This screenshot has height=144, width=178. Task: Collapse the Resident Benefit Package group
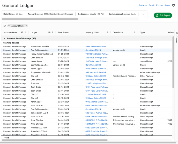point(4,38)
